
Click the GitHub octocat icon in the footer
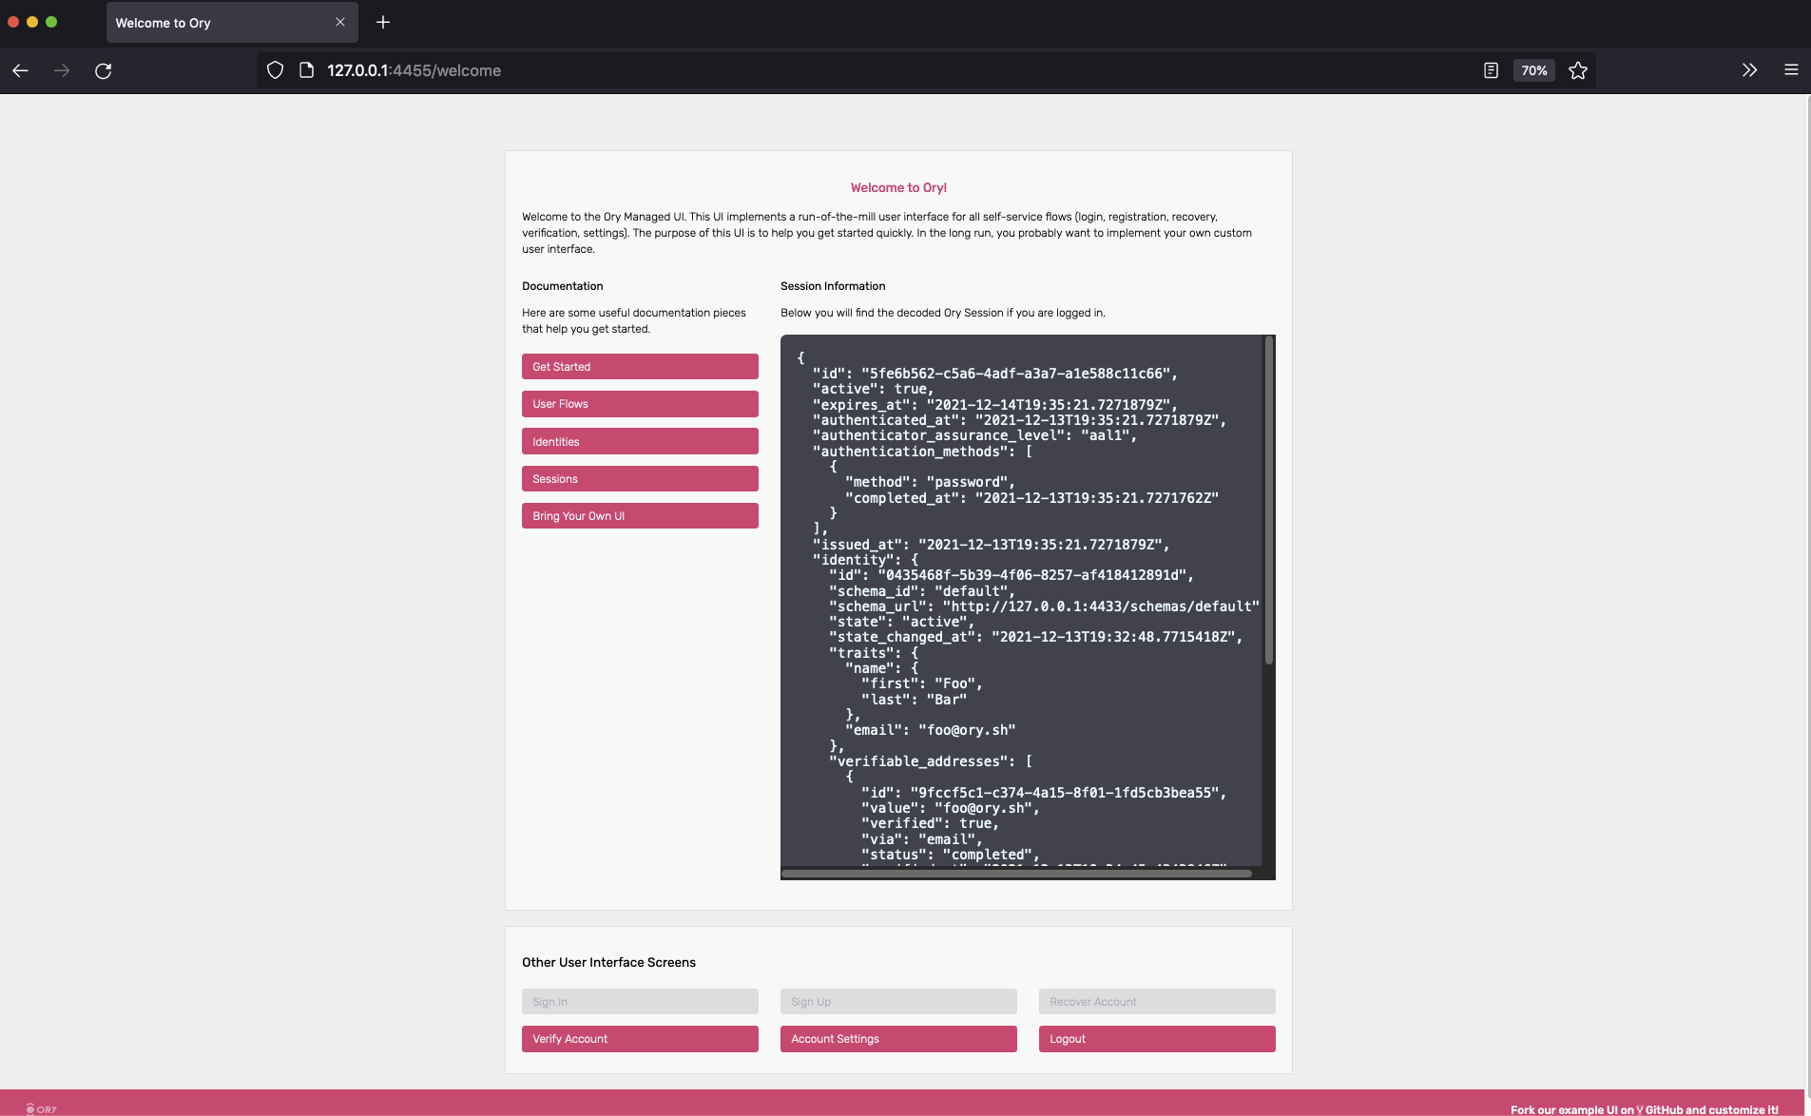pyautogui.click(x=1642, y=1109)
